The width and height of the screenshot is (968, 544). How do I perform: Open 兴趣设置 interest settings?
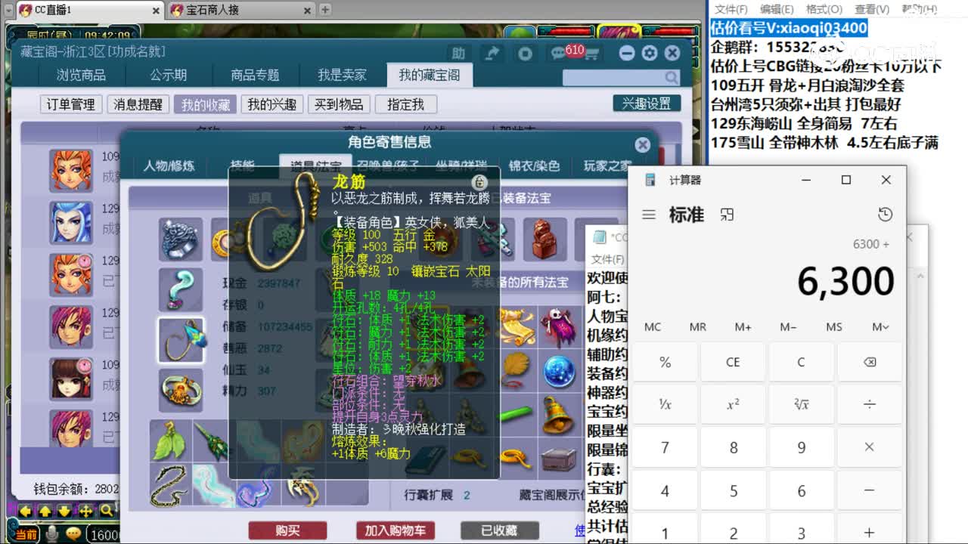coord(647,104)
